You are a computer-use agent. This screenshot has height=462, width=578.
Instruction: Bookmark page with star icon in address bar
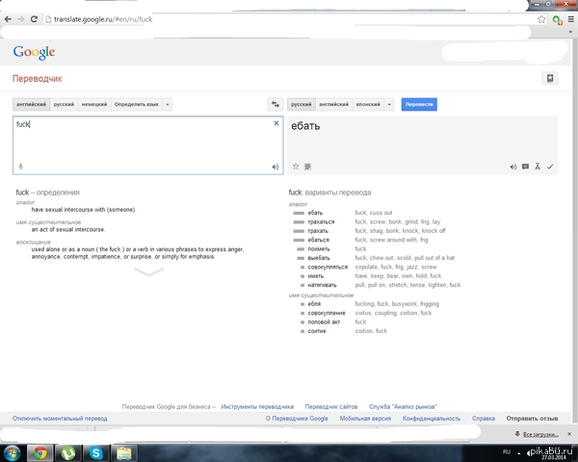coord(541,19)
